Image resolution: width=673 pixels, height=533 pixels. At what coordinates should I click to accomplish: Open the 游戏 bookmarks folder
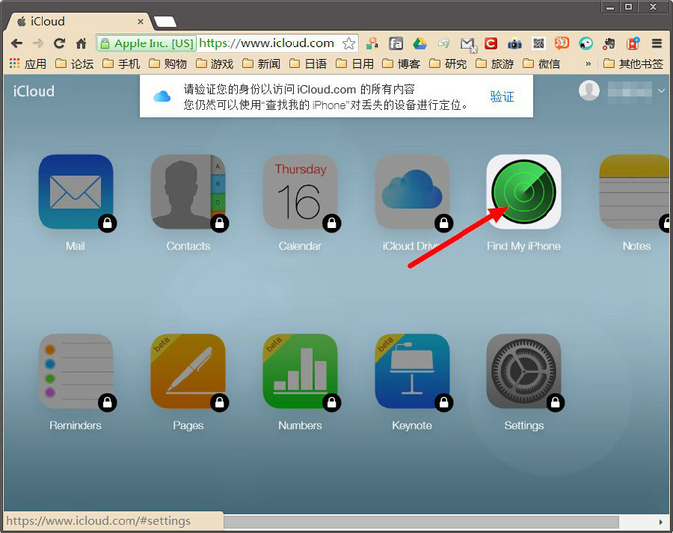pyautogui.click(x=215, y=64)
